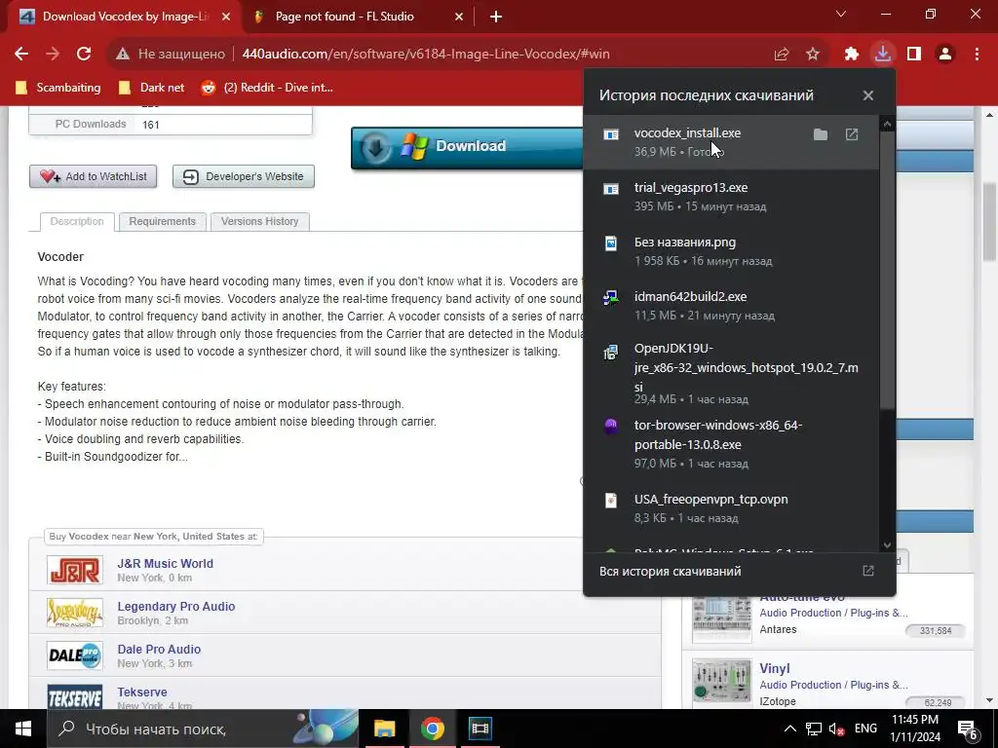Close the recent downloads popup
998x748 pixels.
(868, 95)
